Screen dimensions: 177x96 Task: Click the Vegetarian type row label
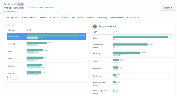point(97,68)
